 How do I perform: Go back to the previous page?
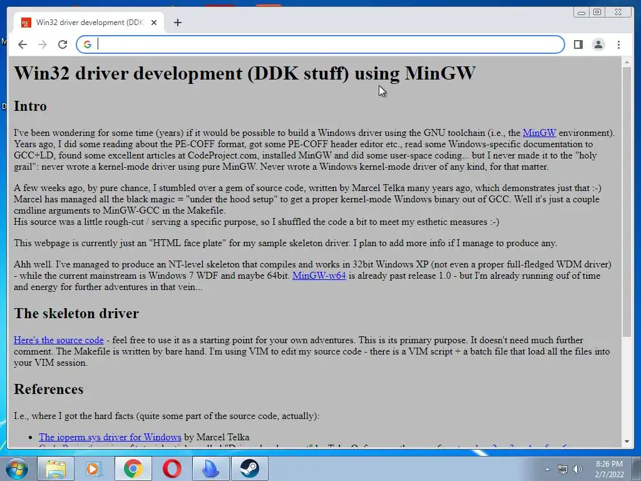click(23, 44)
